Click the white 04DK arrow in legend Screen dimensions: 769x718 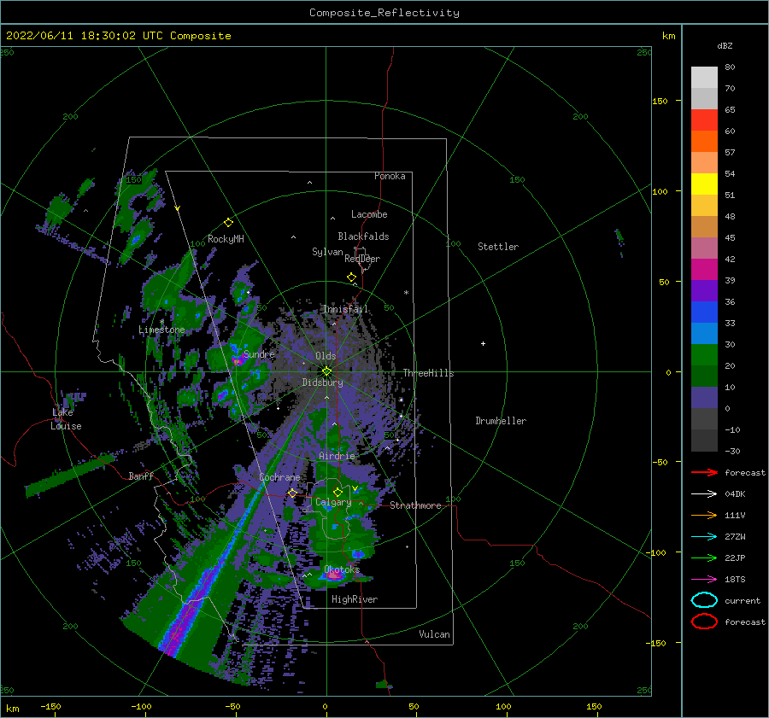pyautogui.click(x=704, y=494)
